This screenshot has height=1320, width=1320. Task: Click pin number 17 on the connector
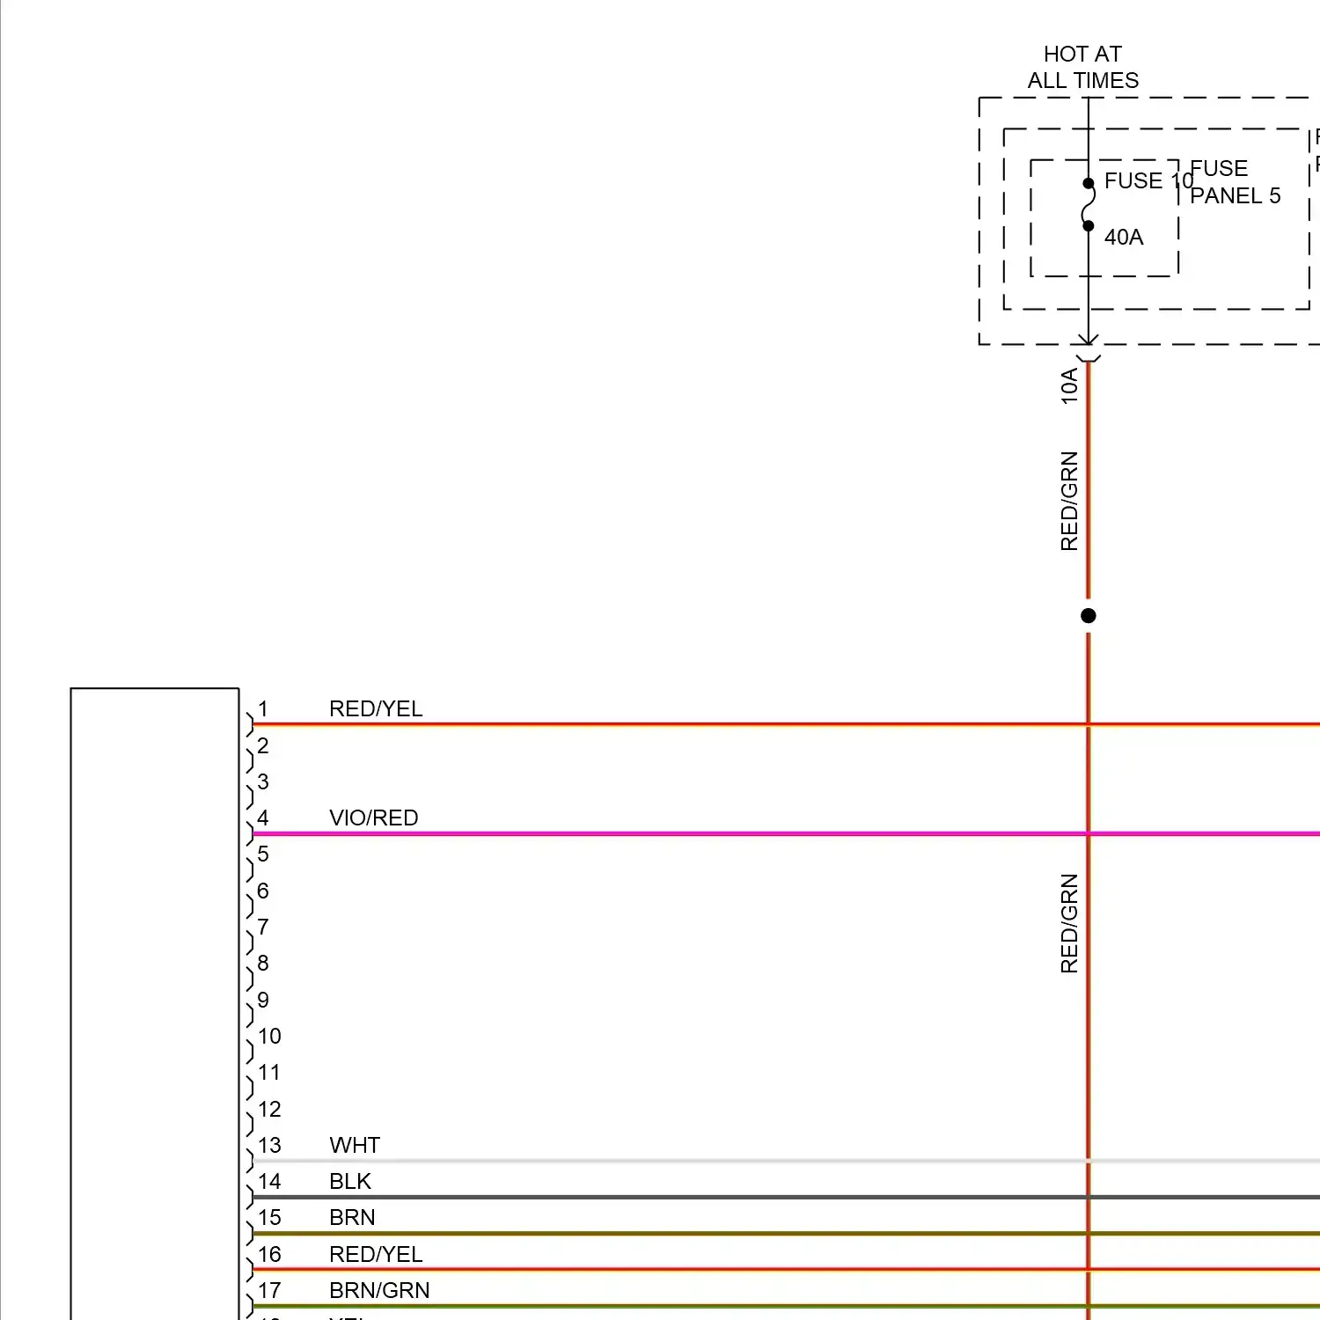pyautogui.click(x=269, y=1290)
